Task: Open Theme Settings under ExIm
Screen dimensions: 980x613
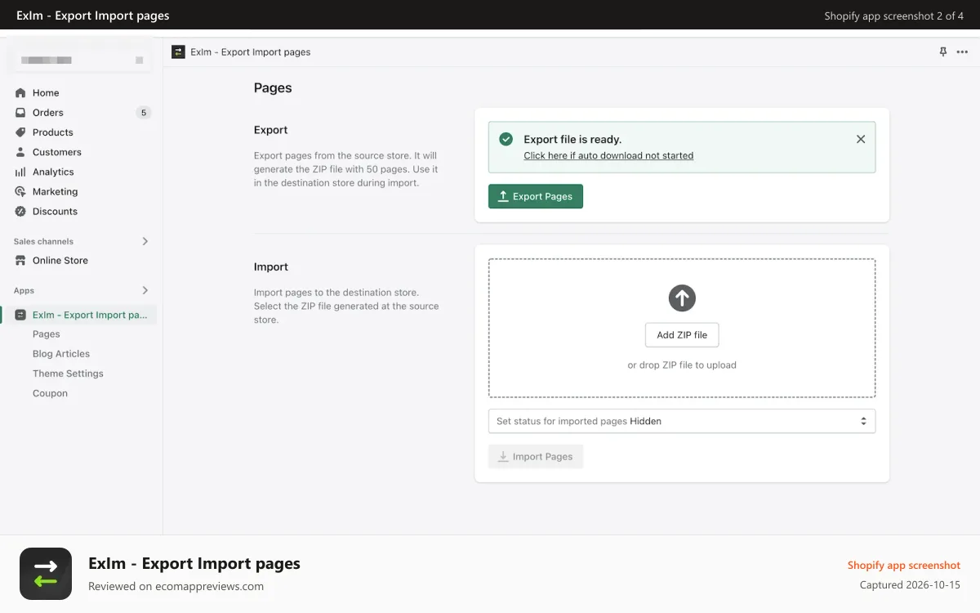Action: (x=68, y=374)
